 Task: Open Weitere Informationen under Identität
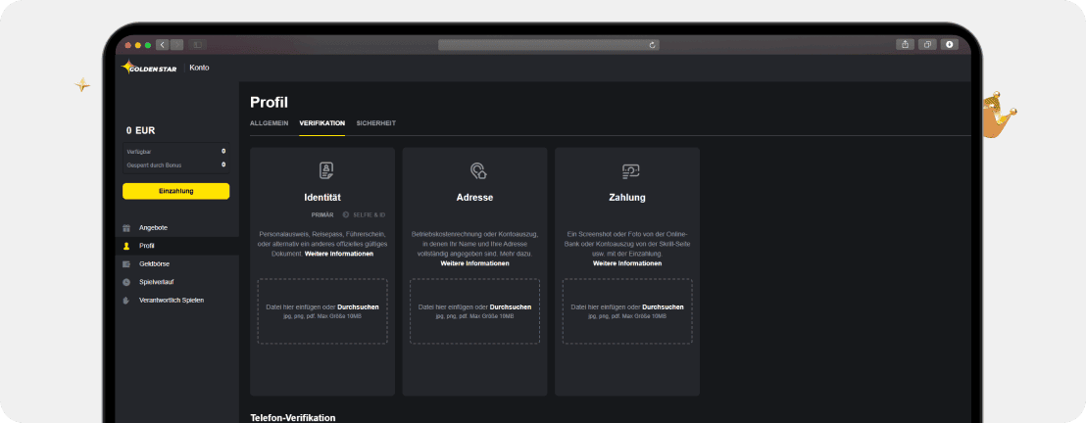[x=339, y=254]
